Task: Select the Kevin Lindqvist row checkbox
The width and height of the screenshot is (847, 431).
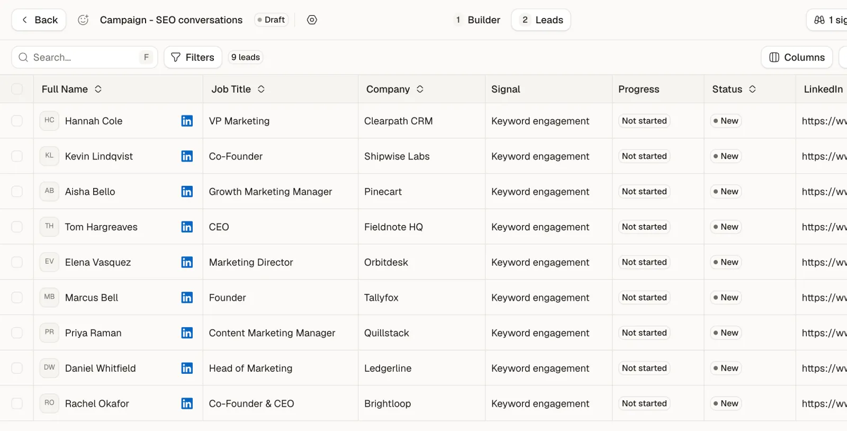Action: [17, 156]
